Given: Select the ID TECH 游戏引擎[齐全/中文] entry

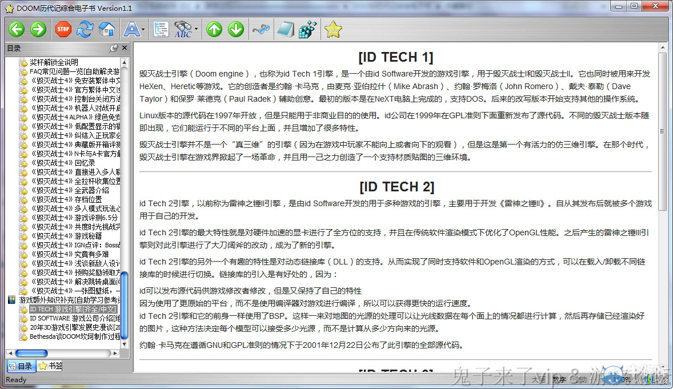Looking at the screenshot, I should tap(73, 309).
